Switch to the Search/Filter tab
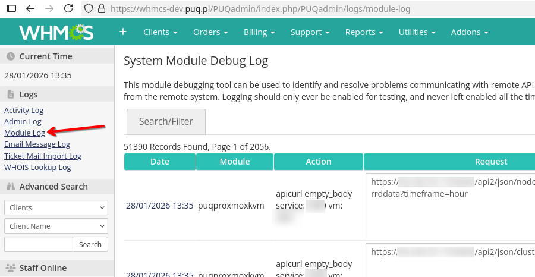This screenshot has height=277, width=535. click(x=166, y=121)
